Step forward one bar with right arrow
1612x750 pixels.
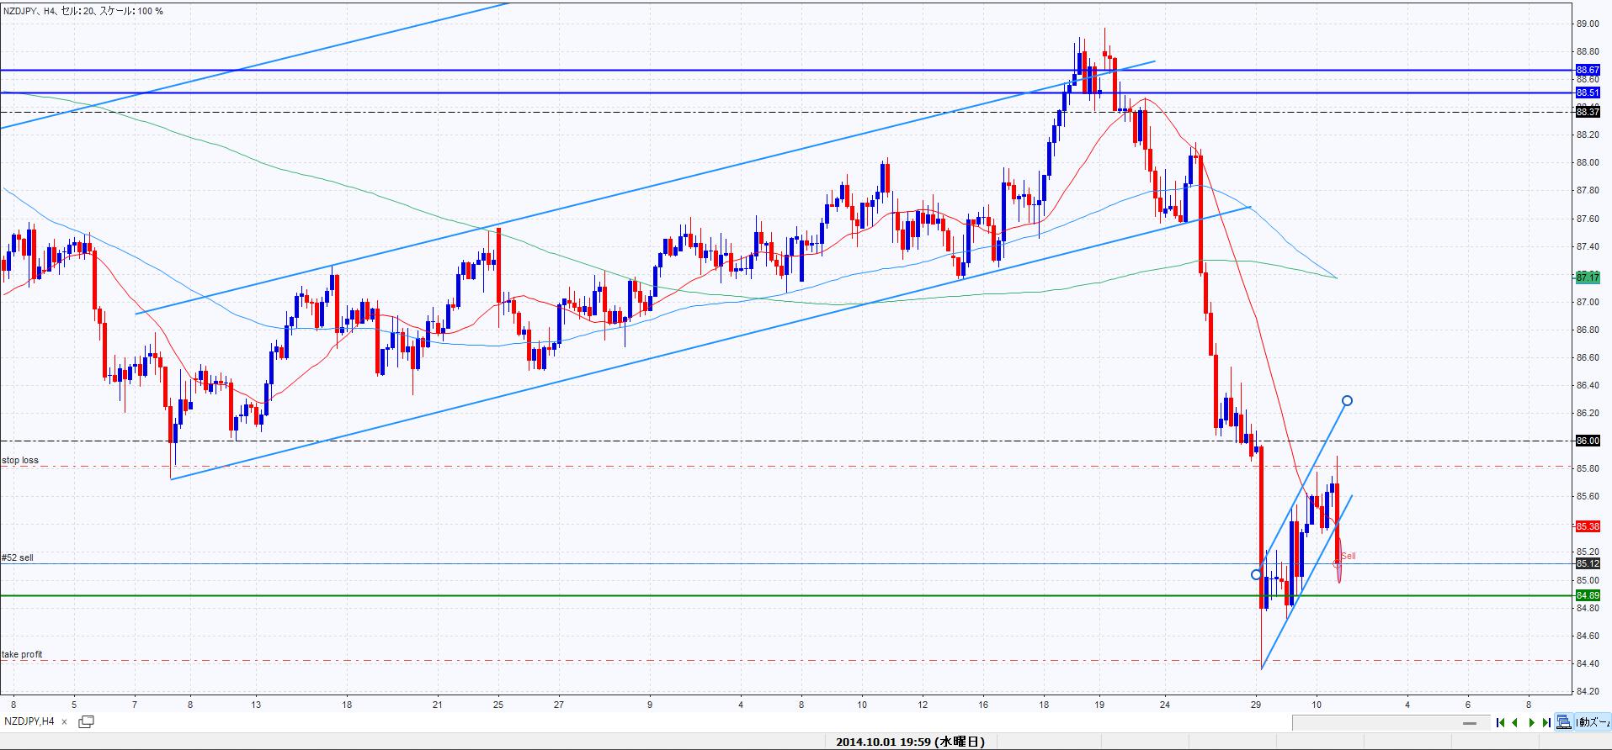pyautogui.click(x=1531, y=722)
